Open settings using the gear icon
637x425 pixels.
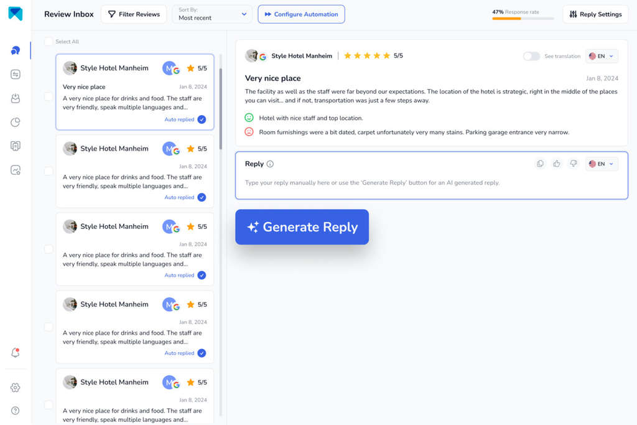click(x=15, y=387)
